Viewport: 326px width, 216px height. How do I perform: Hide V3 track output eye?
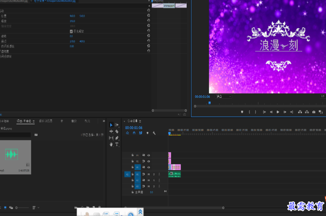click(149, 155)
